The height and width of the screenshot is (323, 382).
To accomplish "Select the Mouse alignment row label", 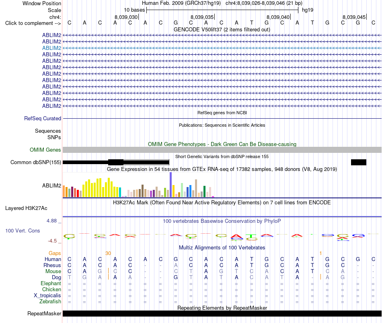I will tap(53, 272).
